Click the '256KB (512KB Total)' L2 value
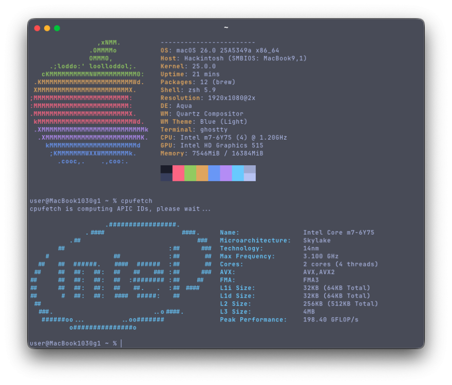This screenshot has width=452, height=385. coord(341,304)
